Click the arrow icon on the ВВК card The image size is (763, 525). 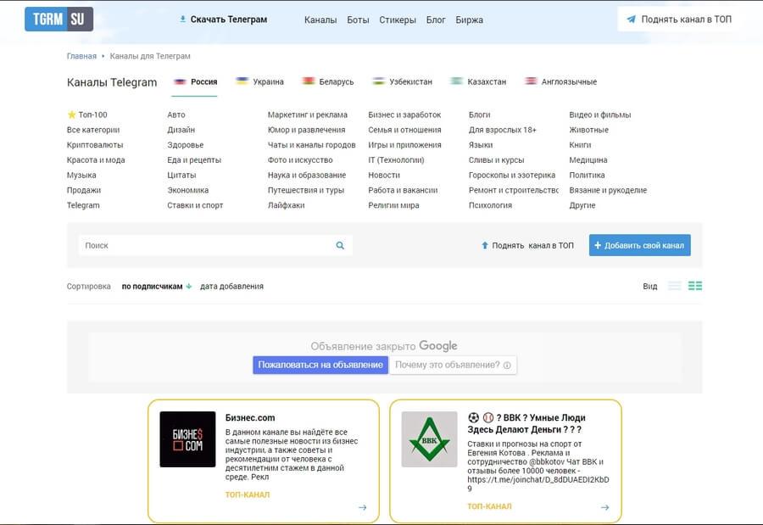[603, 507]
